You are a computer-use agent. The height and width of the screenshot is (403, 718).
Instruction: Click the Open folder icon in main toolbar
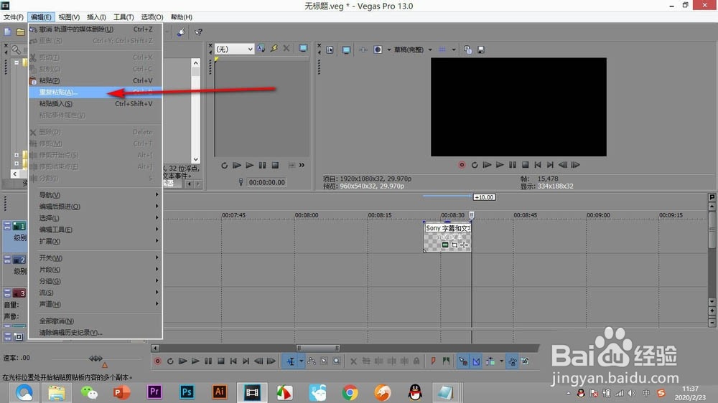20,32
